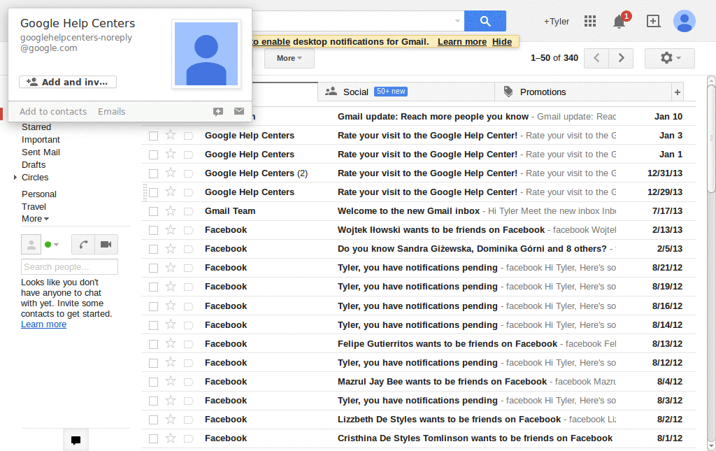Open settings gear menu

tap(669, 58)
